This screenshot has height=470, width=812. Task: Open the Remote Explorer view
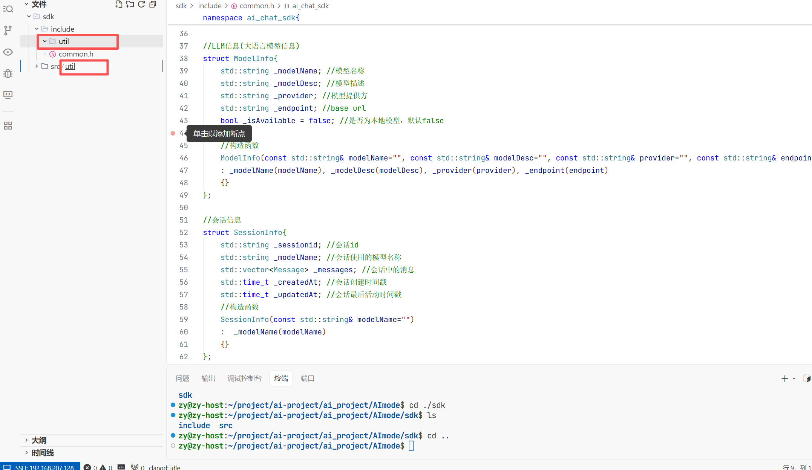tap(8, 95)
